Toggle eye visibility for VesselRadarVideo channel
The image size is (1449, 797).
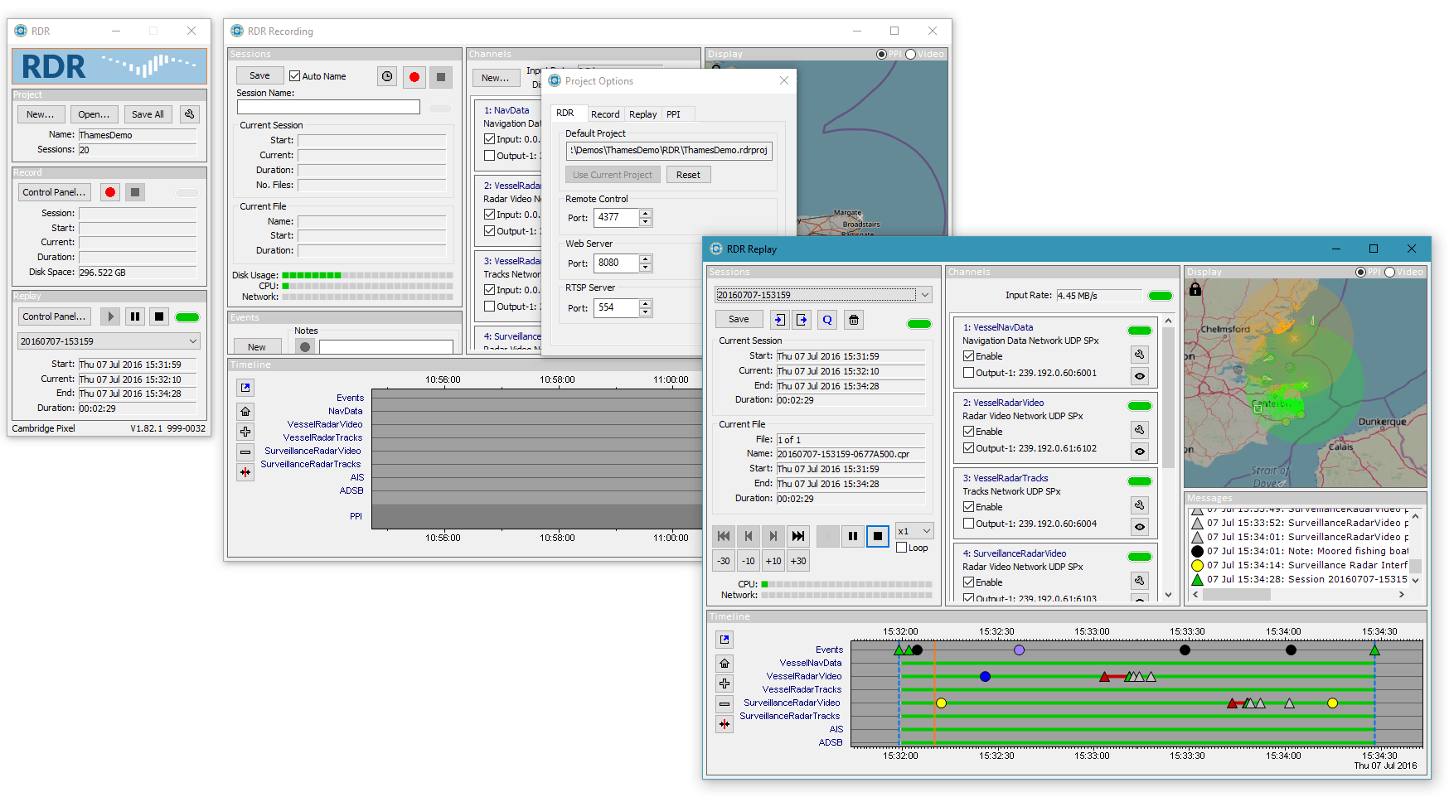pos(1140,452)
